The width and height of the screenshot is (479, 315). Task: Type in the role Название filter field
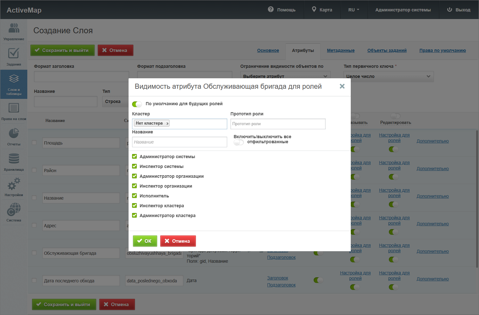[x=179, y=142]
